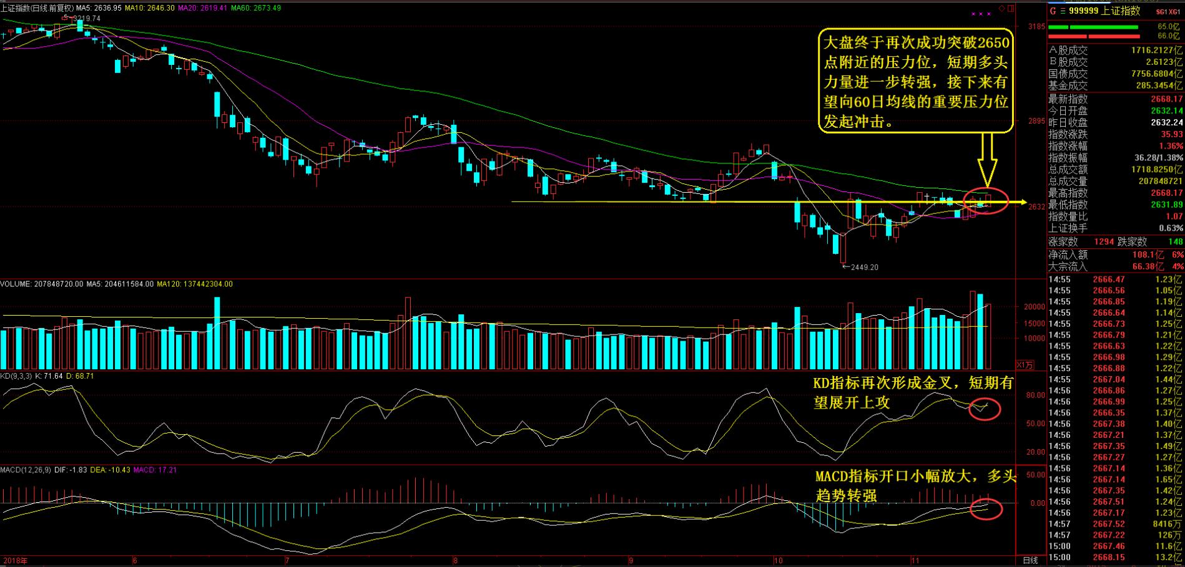Select the MA10: 2646.30 legend label
Screen dimensions: 1185x567
150,8
